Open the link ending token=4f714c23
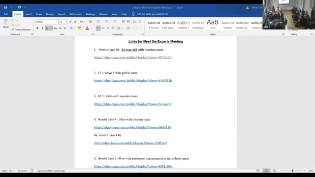 tap(132, 58)
